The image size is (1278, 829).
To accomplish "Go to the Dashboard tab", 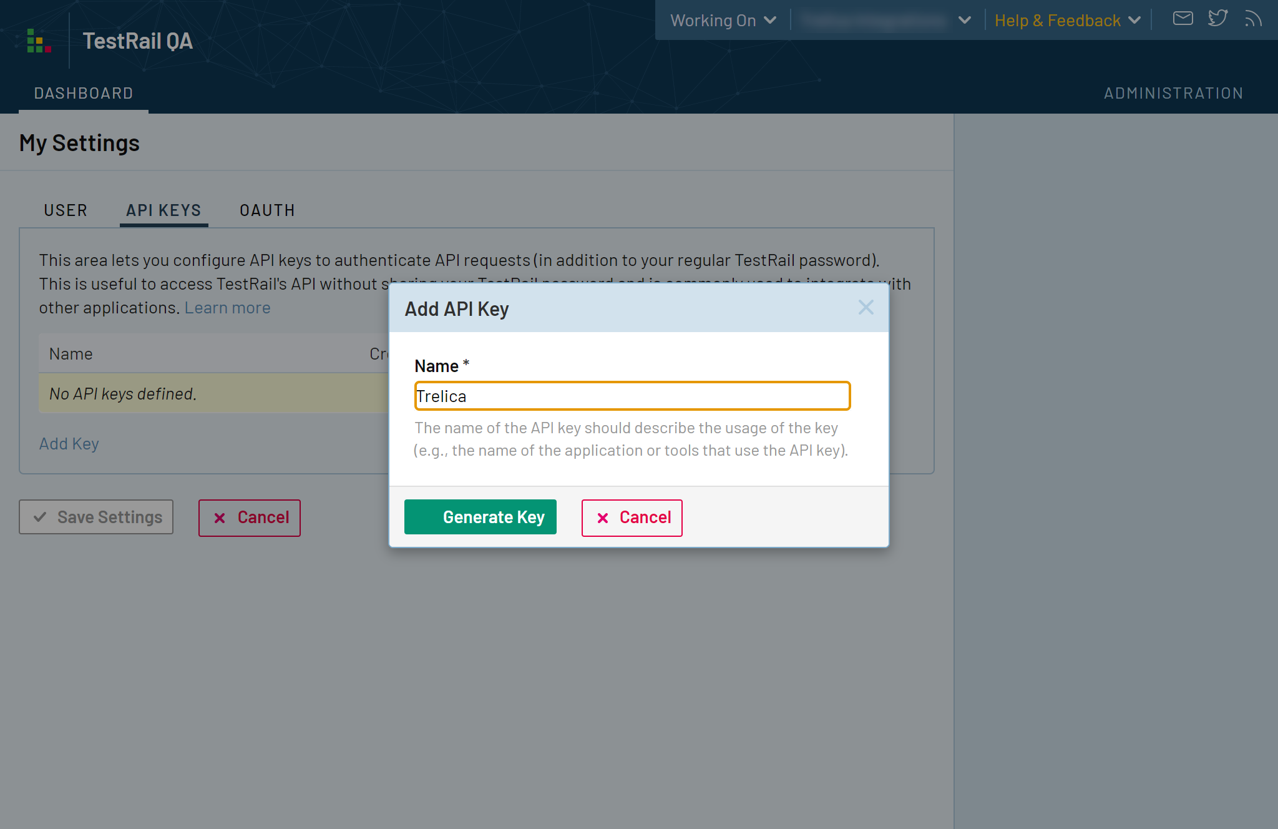I will click(84, 94).
